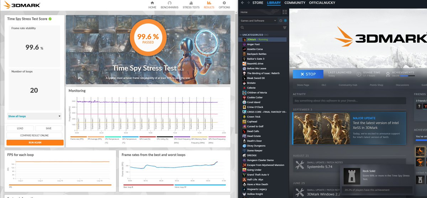Open advanced filters icon beside library search
Image resolution: width=427 pixels, height=198 pixels.
click(x=285, y=27)
